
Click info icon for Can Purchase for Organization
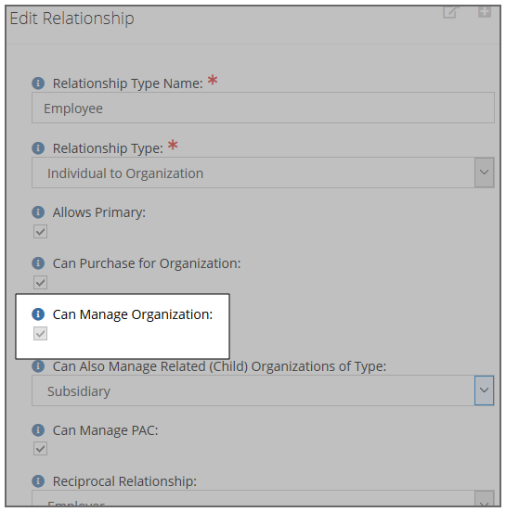tap(38, 262)
